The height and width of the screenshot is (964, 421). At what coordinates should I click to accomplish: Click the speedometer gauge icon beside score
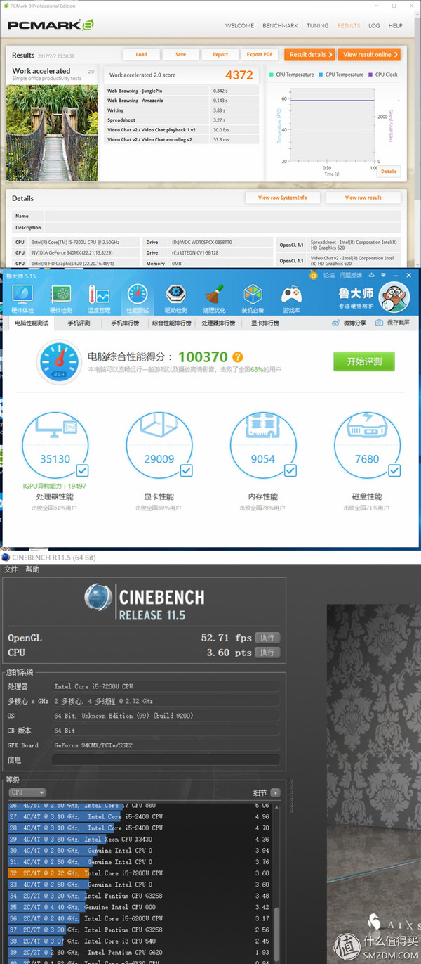pos(60,361)
